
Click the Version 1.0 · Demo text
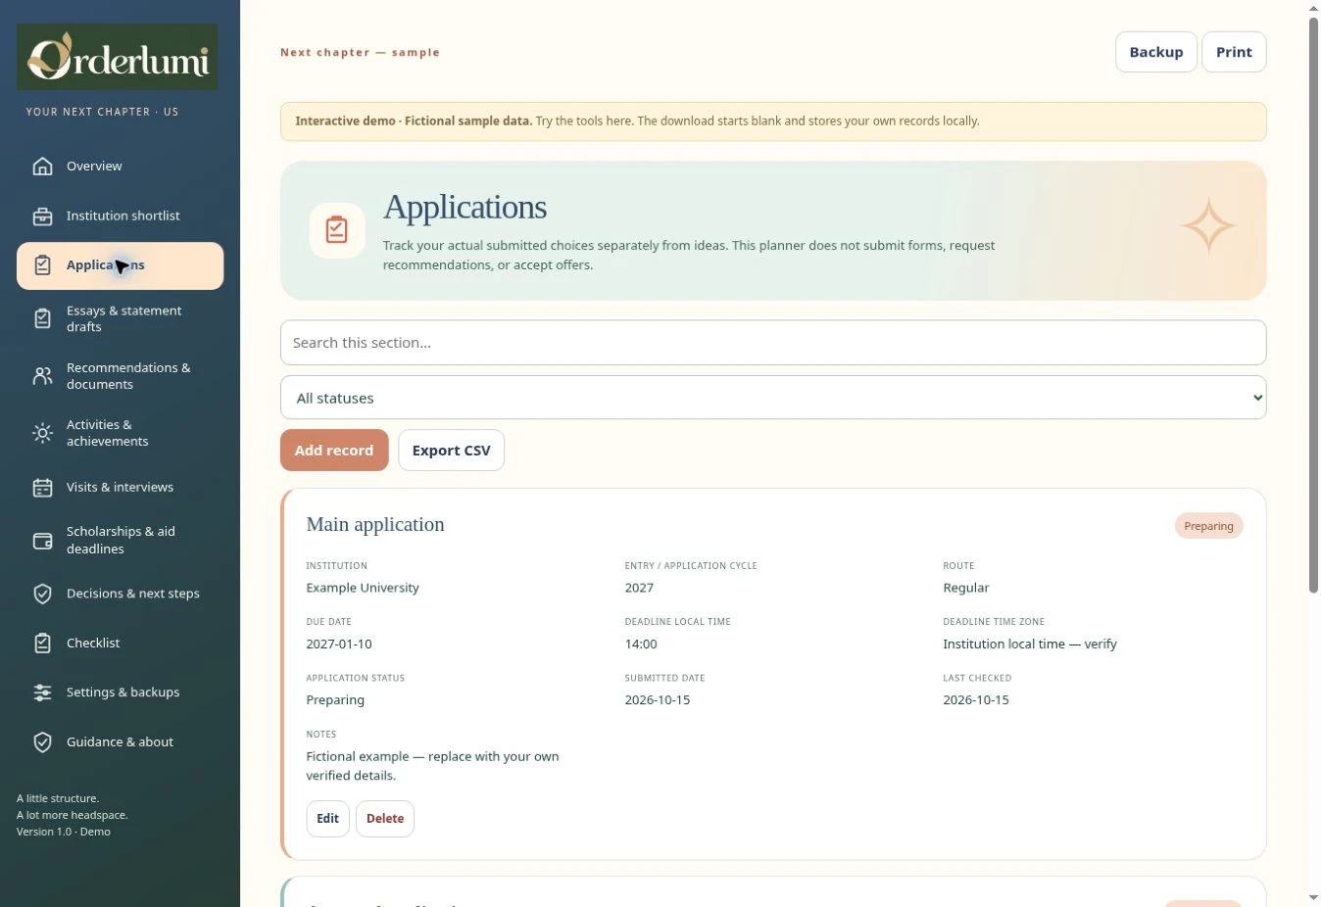pos(64,832)
